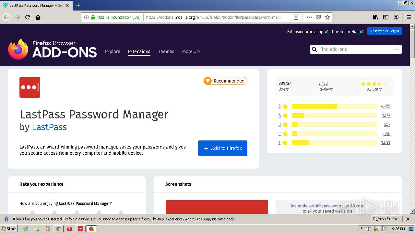Show sidebars toolbar icon
This screenshot has width=415, height=233.
386,17
